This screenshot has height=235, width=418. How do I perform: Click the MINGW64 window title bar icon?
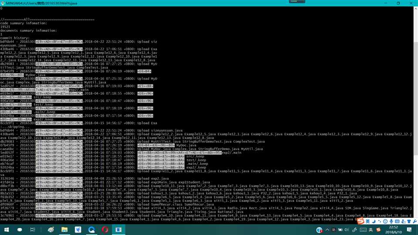click(3, 3)
